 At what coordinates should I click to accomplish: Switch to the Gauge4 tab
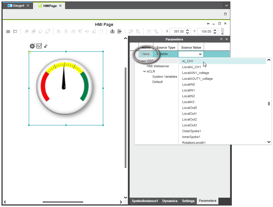click(x=18, y=6)
